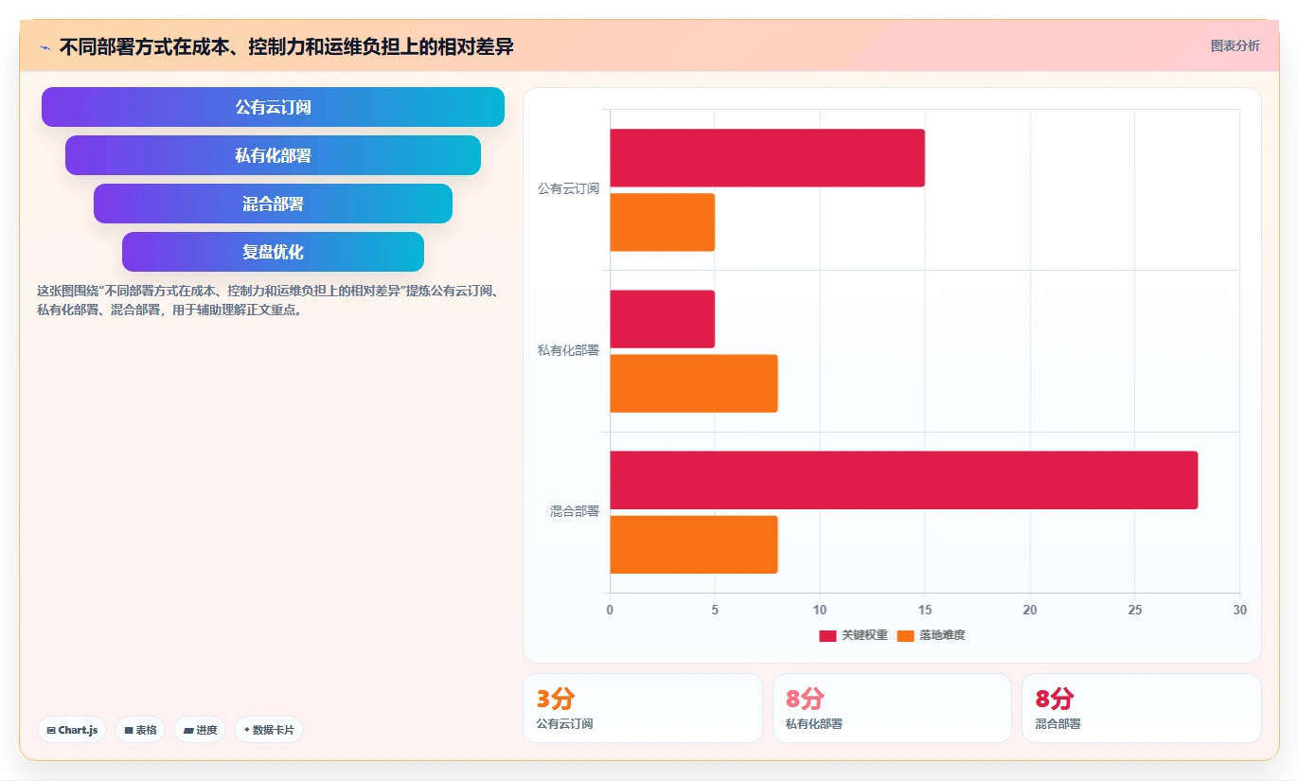Click the red 私有化部署 bar in chart

662,319
